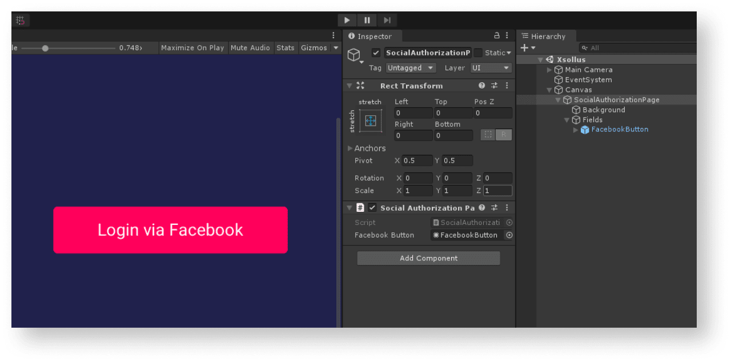The height and width of the screenshot is (362, 731).
Task: Toggle the GameObject active checkbox
Action: pyautogui.click(x=376, y=53)
